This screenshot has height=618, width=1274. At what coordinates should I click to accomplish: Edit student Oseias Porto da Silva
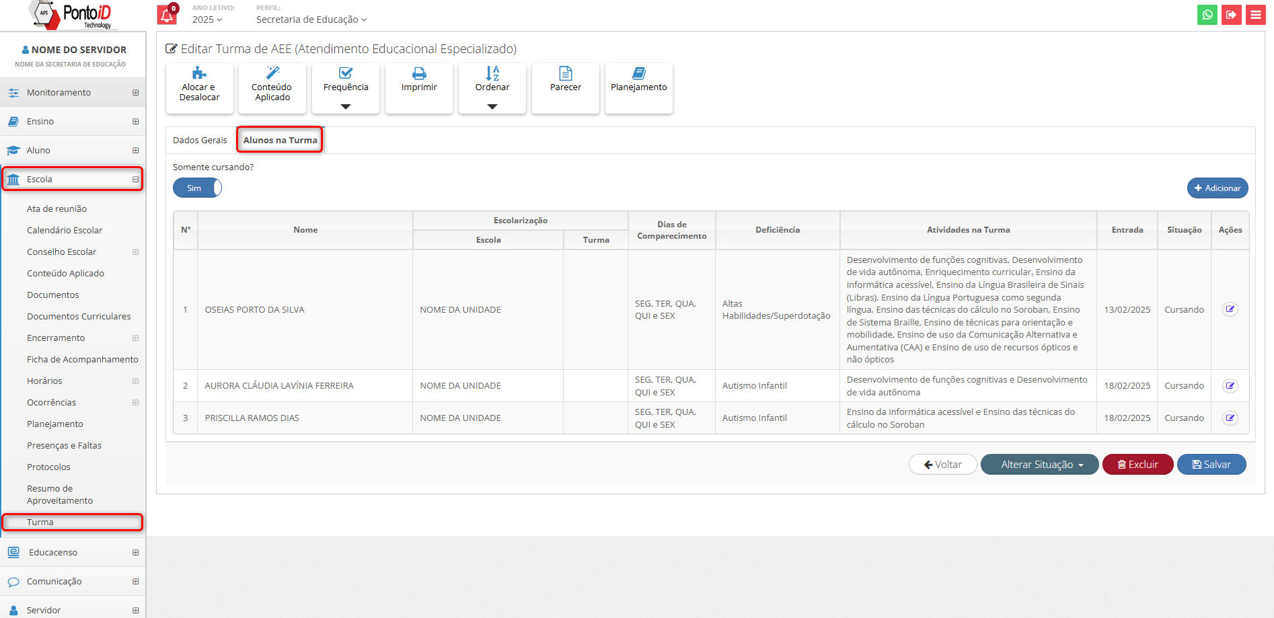pyautogui.click(x=1230, y=309)
